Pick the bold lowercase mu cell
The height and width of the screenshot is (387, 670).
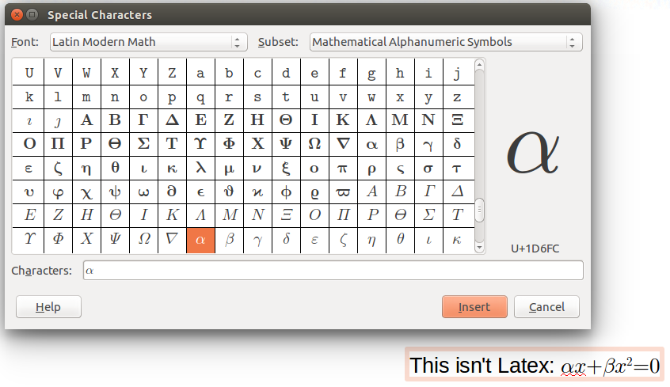[x=229, y=168]
